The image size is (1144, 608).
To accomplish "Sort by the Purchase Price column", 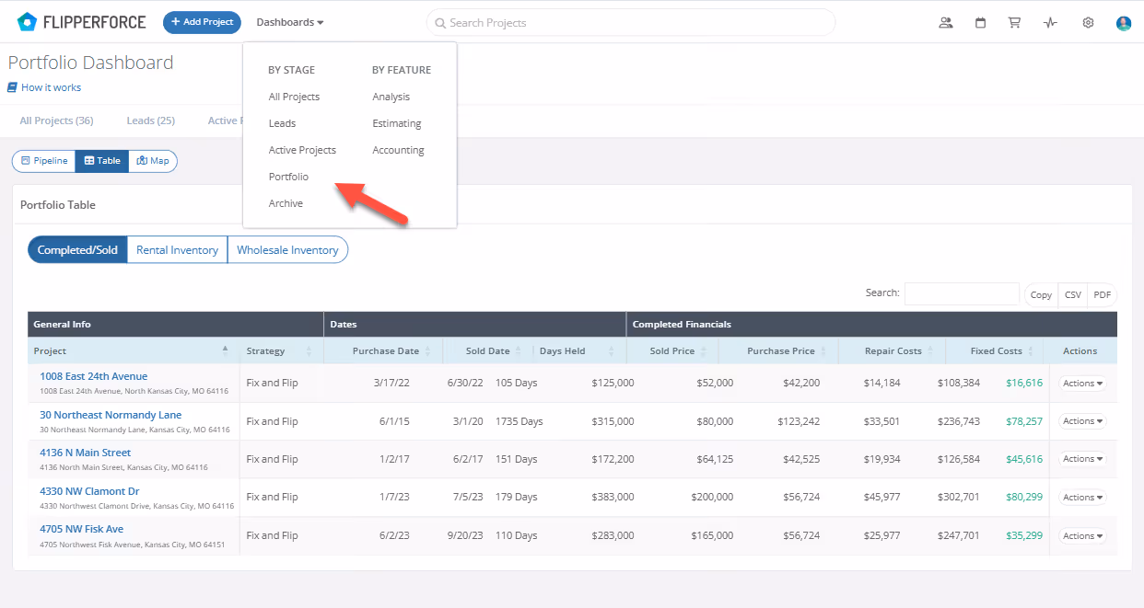I will (779, 350).
